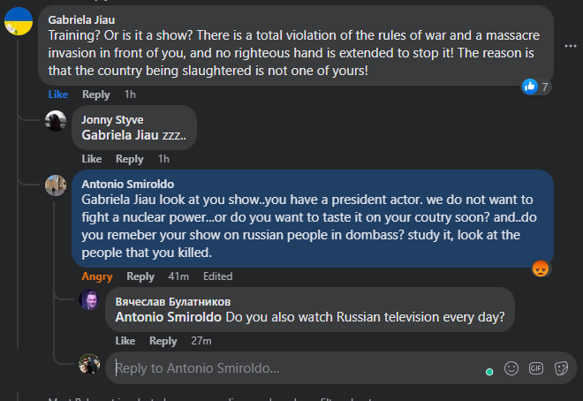Like Вячеслав Булатников's comment

(x=125, y=341)
